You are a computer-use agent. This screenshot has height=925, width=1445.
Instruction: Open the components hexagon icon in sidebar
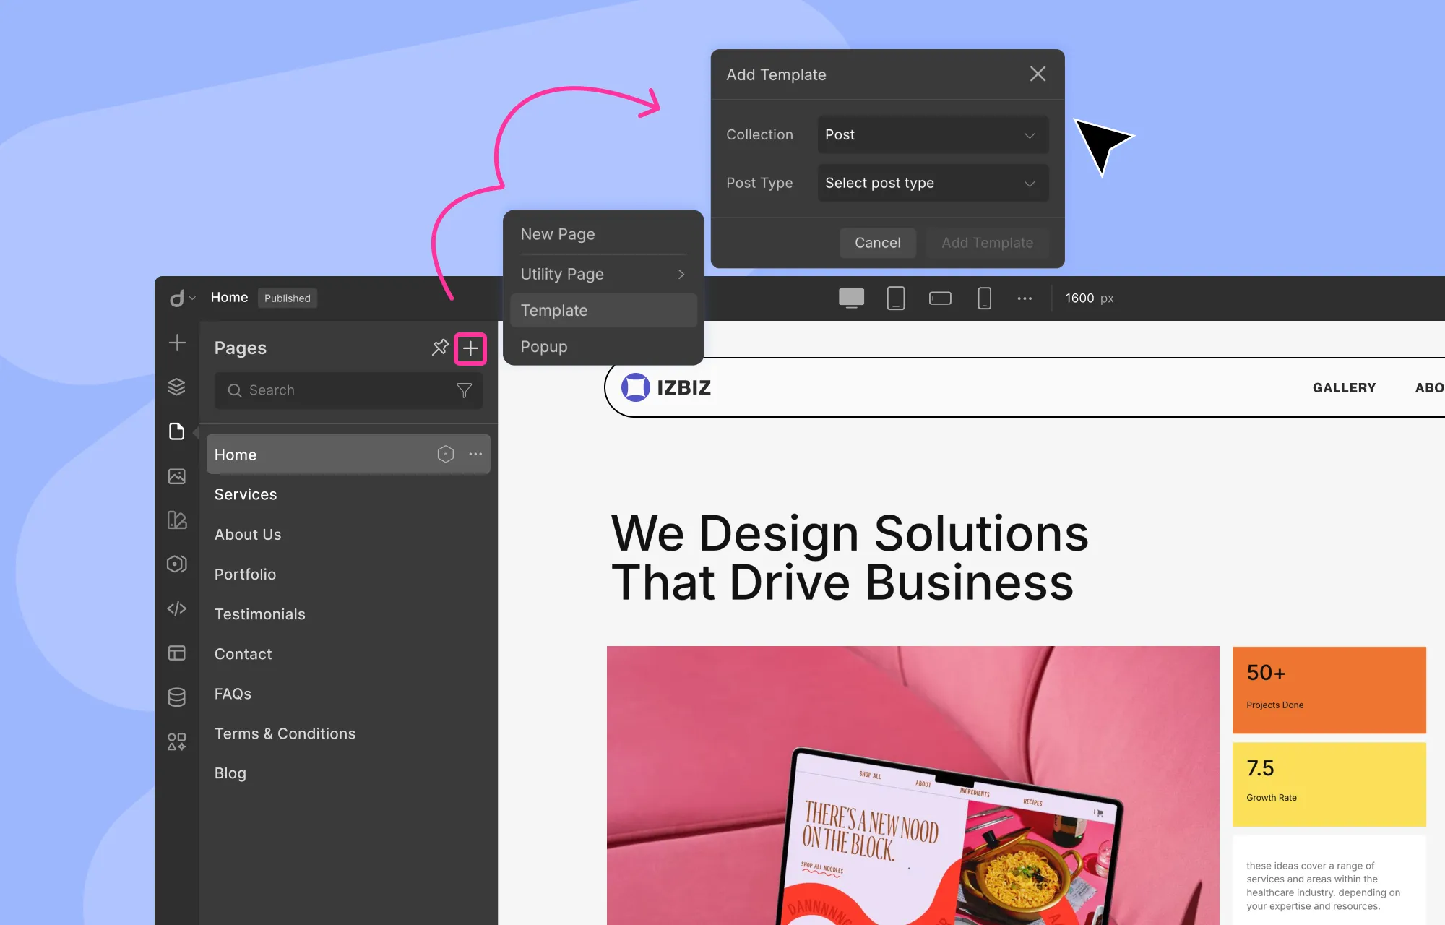(177, 564)
